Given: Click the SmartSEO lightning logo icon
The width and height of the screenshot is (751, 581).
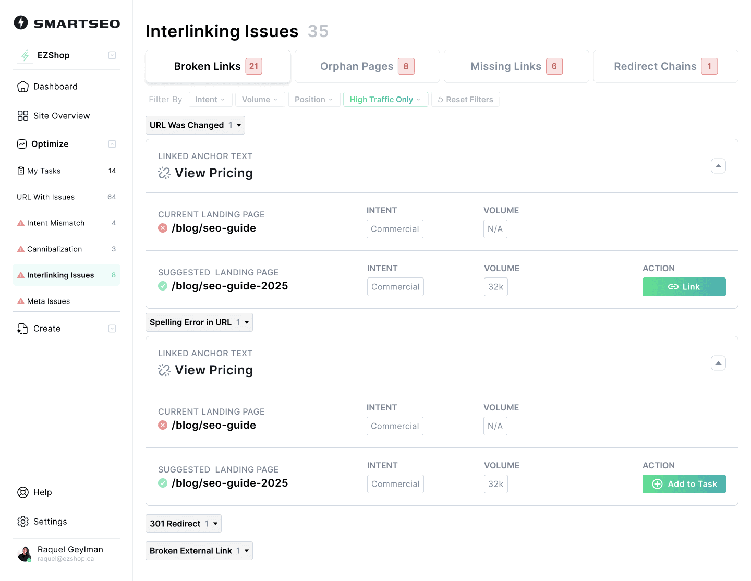Looking at the screenshot, I should pos(21,22).
